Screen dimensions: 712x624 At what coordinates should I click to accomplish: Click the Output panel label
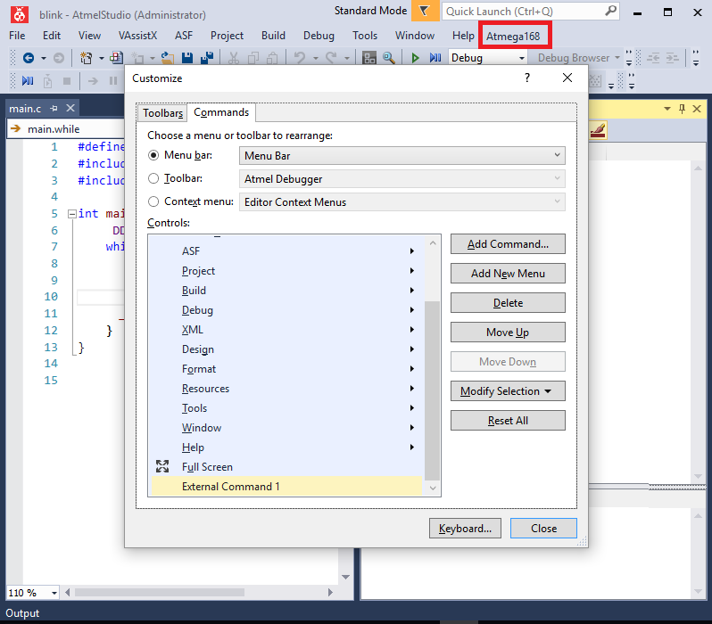(22, 613)
